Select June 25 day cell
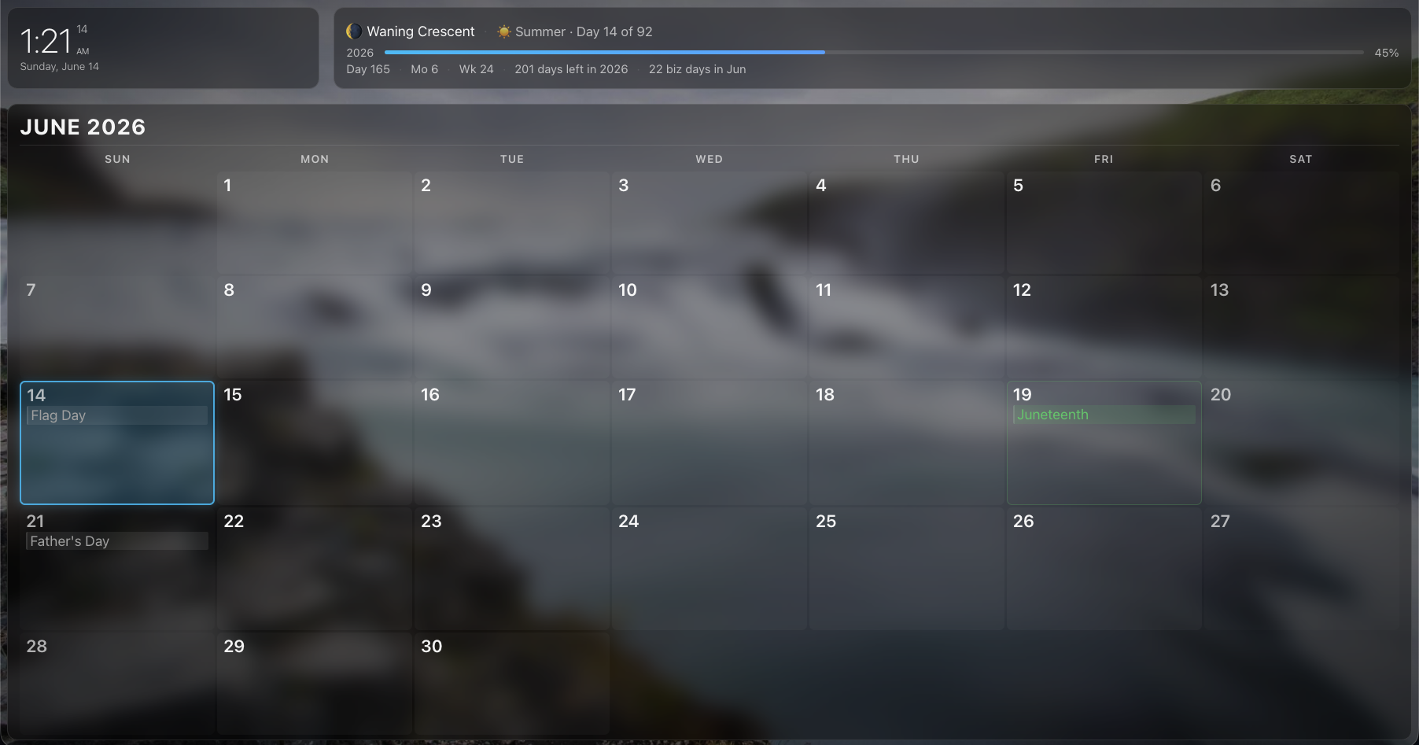1419x745 pixels. click(907, 568)
